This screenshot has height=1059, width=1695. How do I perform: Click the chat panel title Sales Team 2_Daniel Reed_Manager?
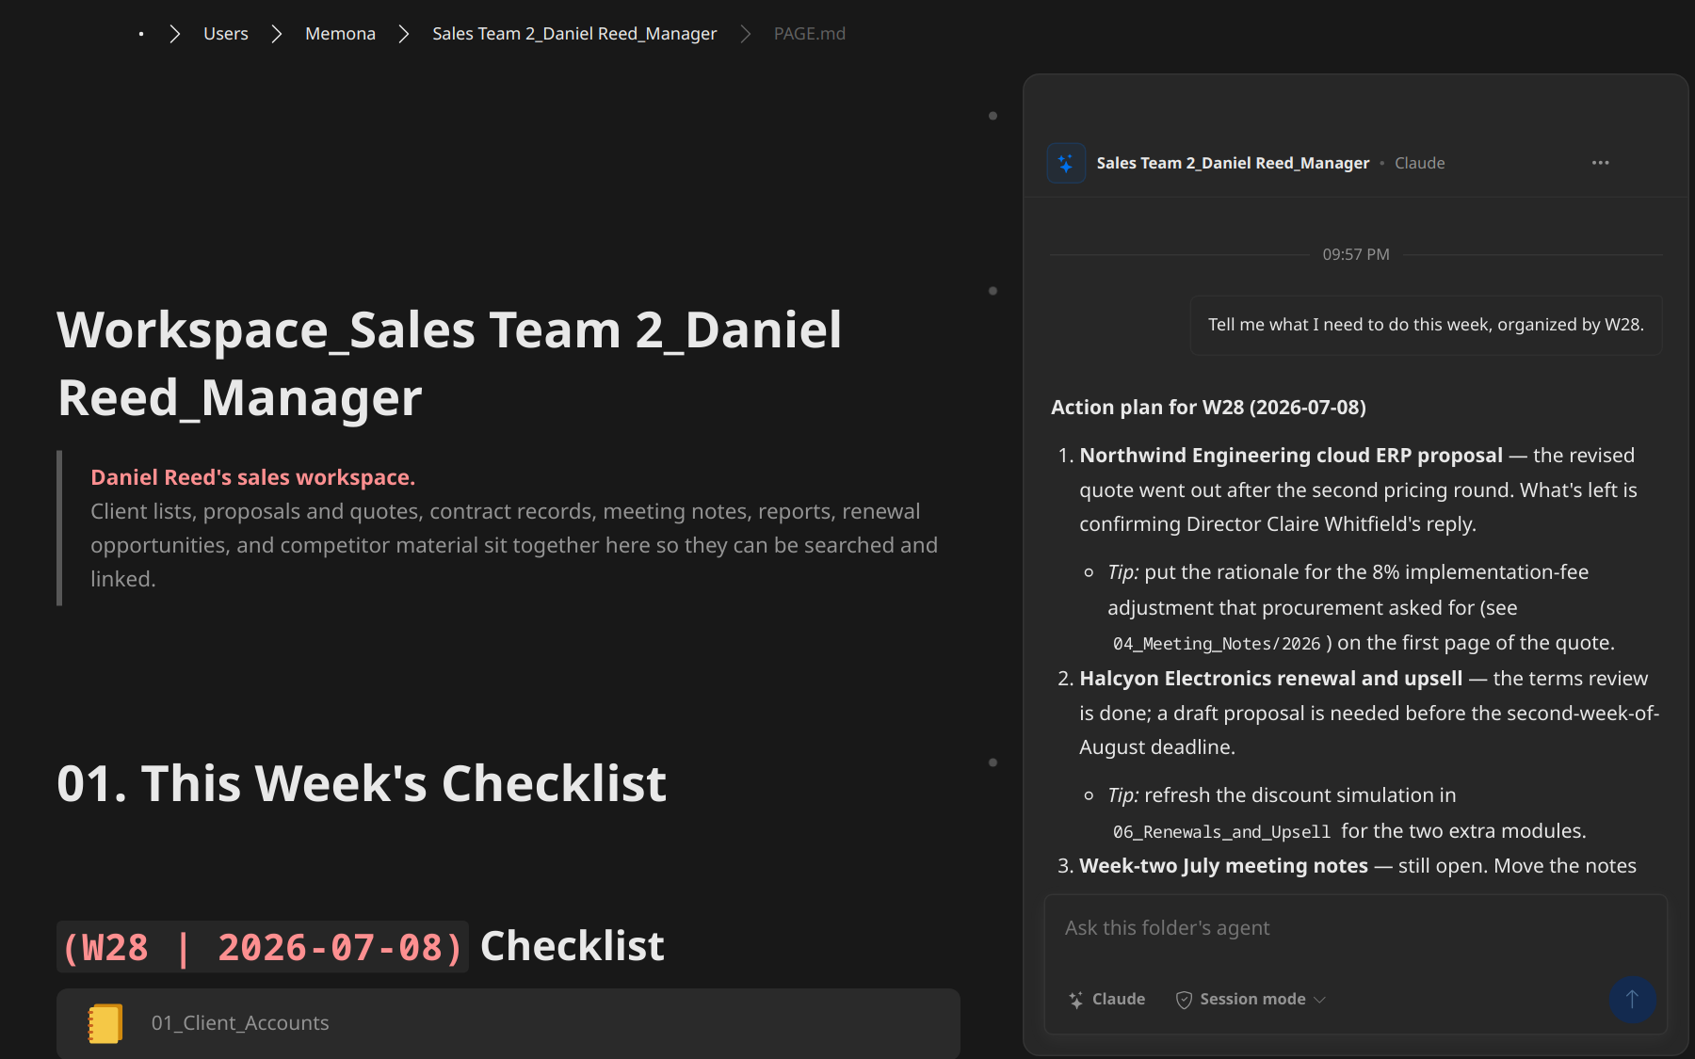click(x=1233, y=163)
